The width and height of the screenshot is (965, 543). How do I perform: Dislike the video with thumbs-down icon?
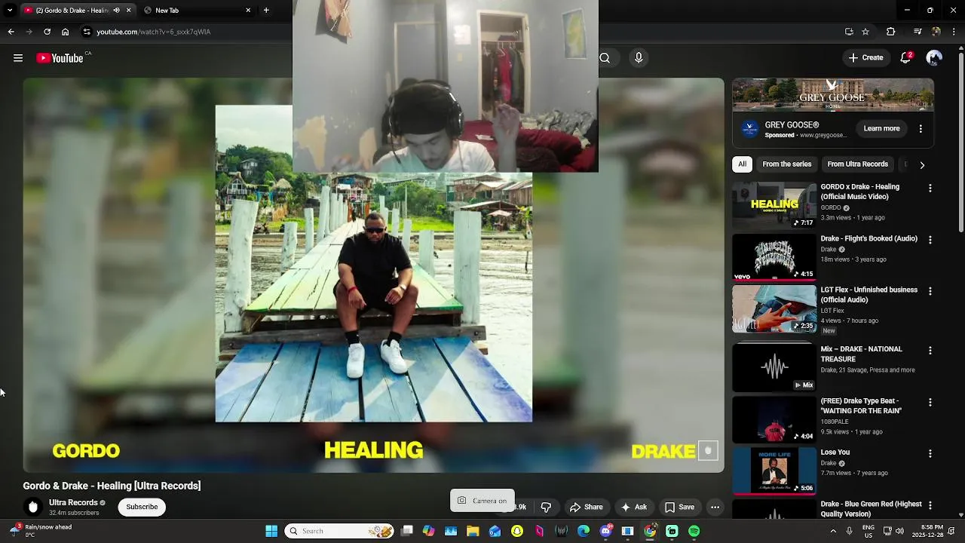pyautogui.click(x=546, y=507)
